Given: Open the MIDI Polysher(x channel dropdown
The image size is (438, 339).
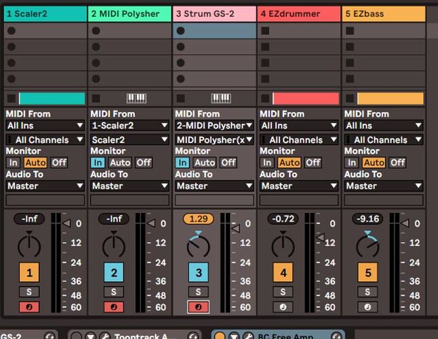Looking at the screenshot, I should coord(214,140).
